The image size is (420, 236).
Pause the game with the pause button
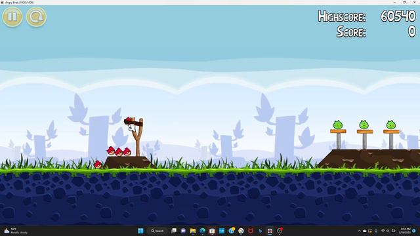point(12,16)
